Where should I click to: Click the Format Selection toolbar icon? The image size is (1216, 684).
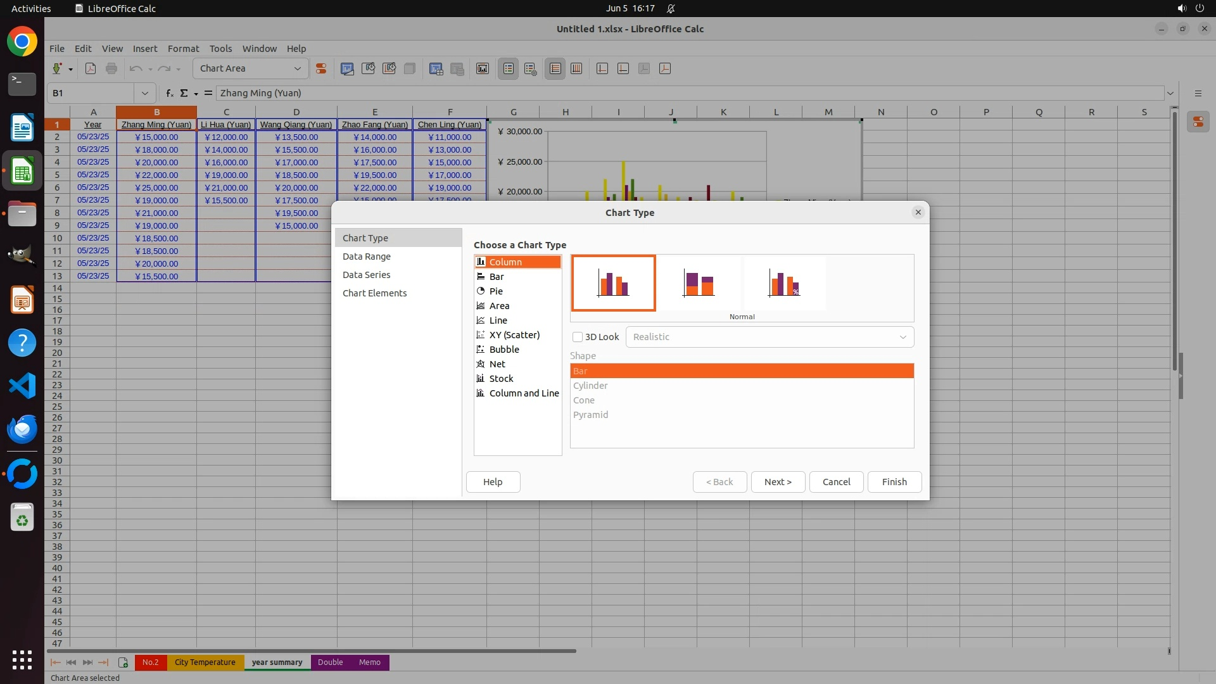(x=321, y=68)
